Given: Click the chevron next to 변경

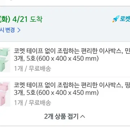Looking at the screenshot, I should pos(19,30).
